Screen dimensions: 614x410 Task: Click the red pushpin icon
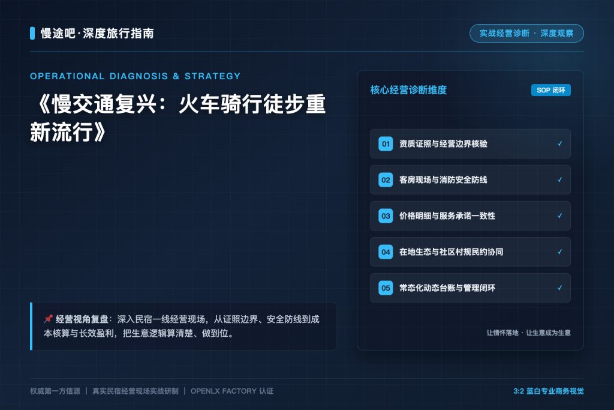click(x=48, y=319)
